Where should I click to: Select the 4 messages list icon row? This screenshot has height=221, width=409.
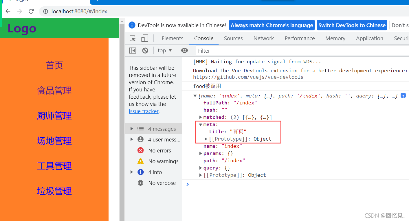click(x=153, y=129)
